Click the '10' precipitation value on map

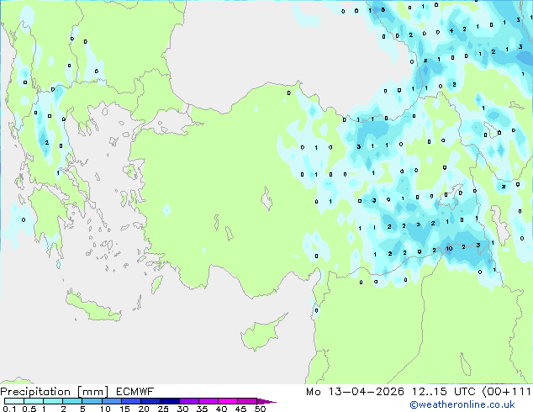tap(449, 249)
